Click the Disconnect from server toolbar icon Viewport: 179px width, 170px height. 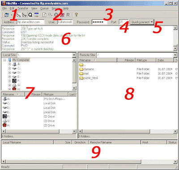(x=62, y=15)
